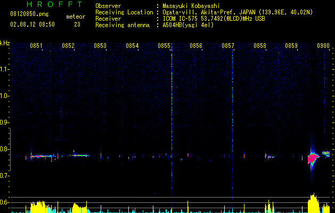Select the file name 08120850.png
Screen dimensions: 335x213
pos(29,14)
